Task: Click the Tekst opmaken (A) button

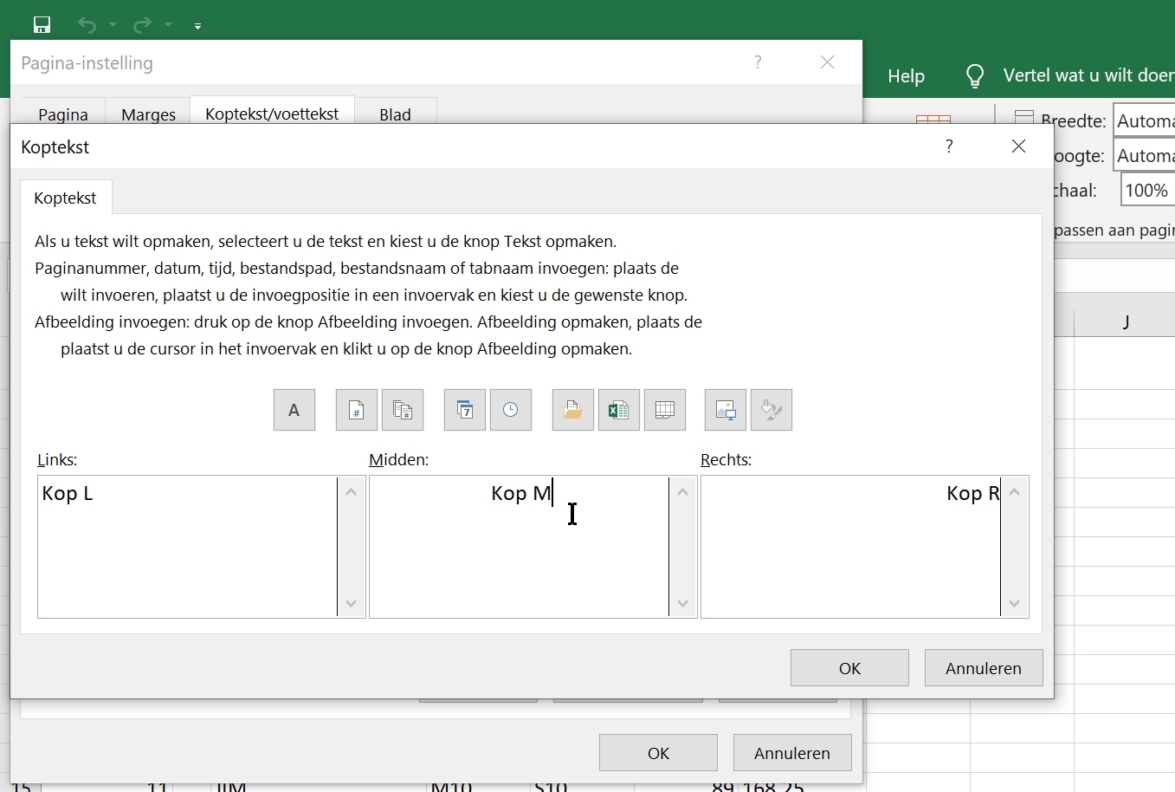Action: pyautogui.click(x=294, y=410)
